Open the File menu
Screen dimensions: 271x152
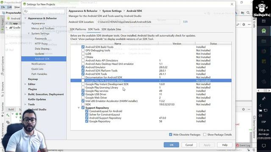[3, 7]
